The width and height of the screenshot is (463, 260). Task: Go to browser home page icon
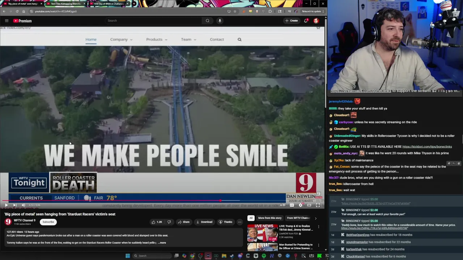(x=24, y=11)
